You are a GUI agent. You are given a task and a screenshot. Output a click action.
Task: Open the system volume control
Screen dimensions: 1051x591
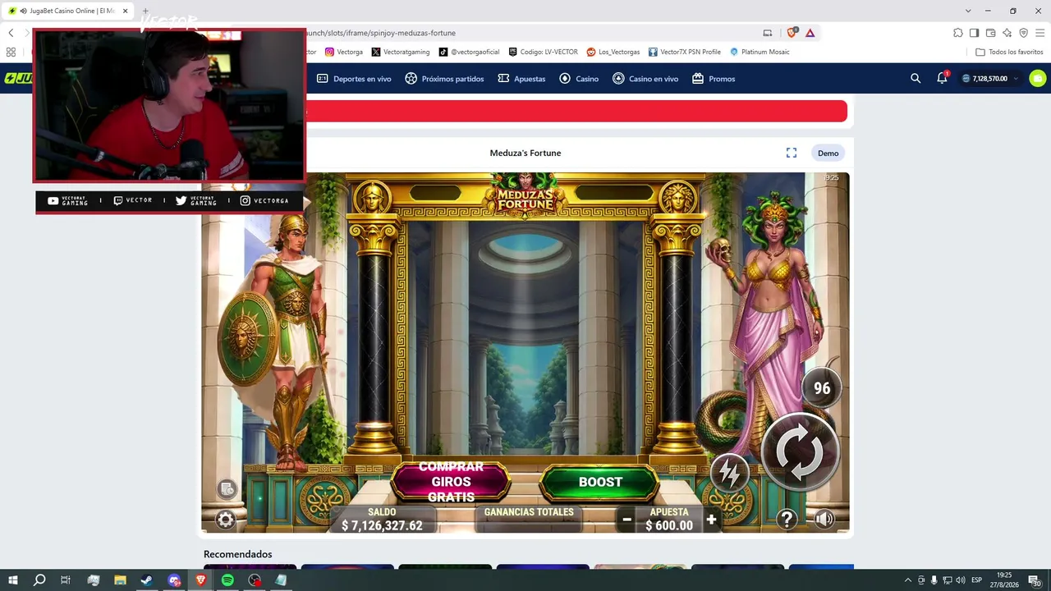[960, 580]
